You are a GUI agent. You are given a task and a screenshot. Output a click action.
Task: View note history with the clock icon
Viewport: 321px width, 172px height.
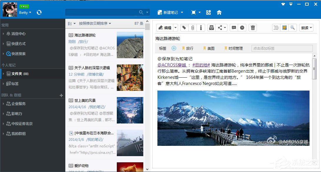(x=242, y=27)
